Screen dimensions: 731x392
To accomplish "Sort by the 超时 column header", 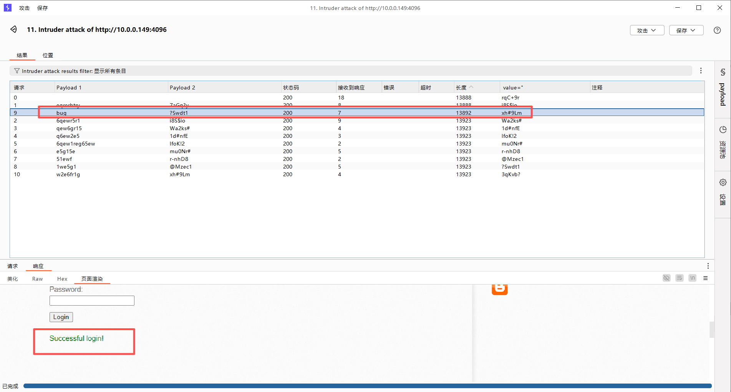I will pos(436,88).
